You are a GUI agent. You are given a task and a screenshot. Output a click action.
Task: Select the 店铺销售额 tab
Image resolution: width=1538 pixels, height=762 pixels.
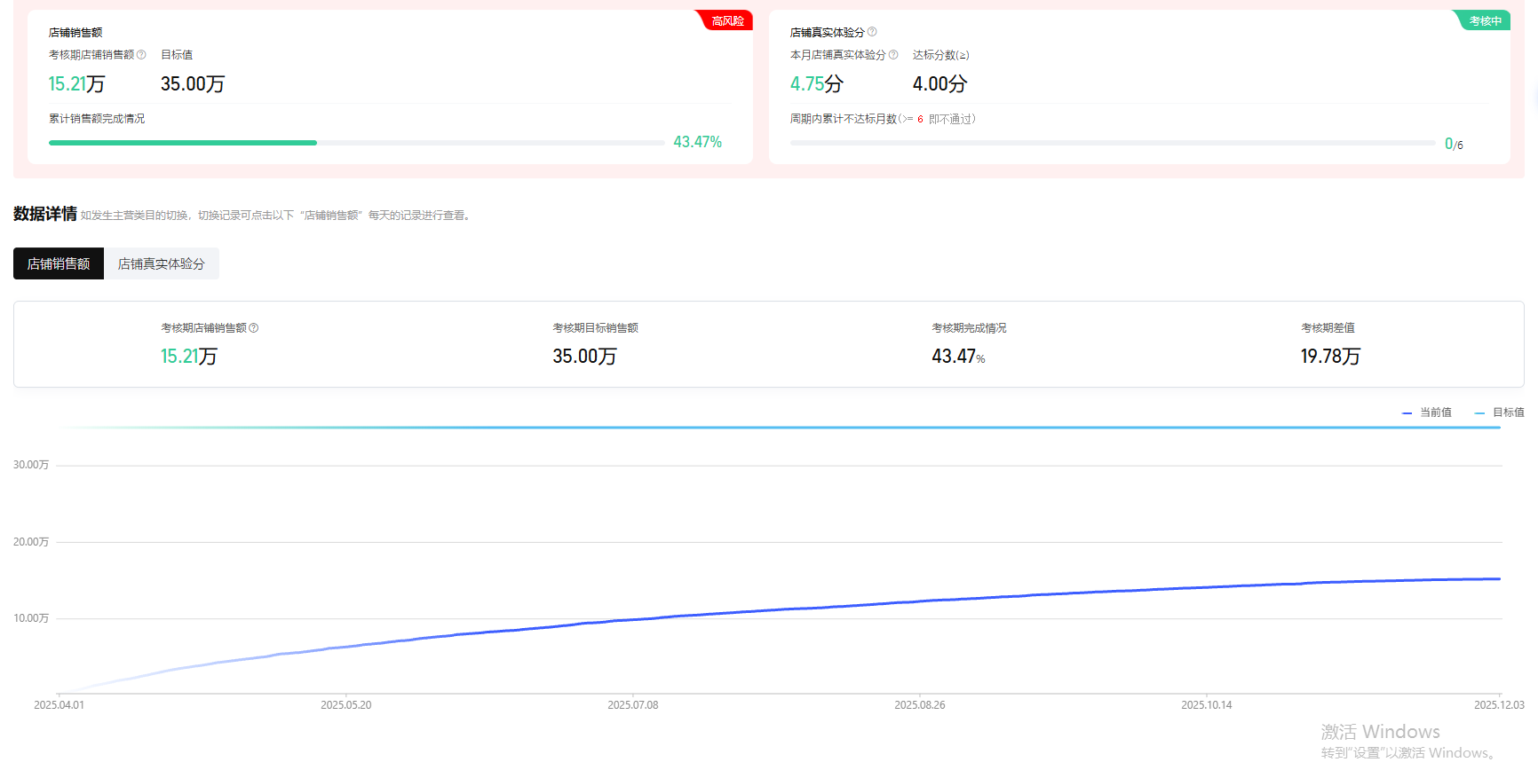[59, 263]
